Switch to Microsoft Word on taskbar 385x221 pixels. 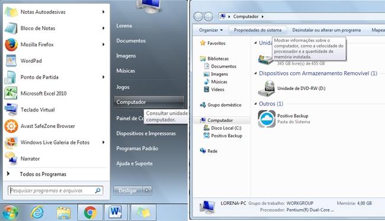click(x=115, y=212)
